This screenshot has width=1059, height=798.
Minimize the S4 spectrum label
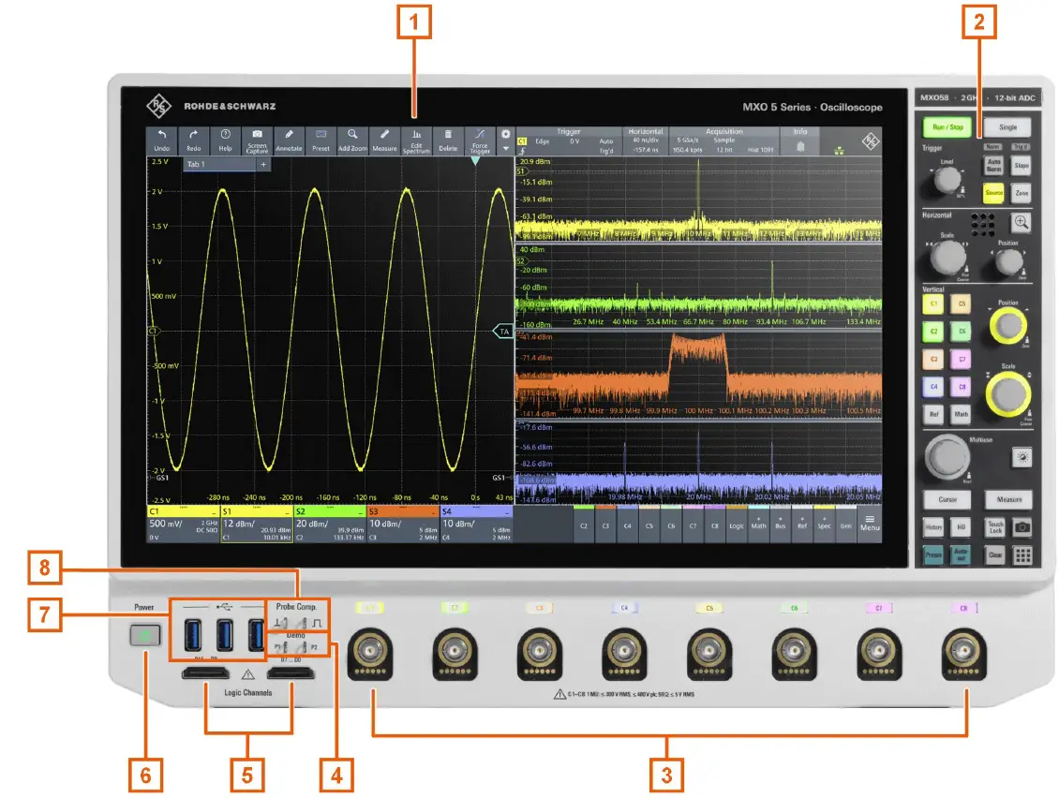pos(507,512)
